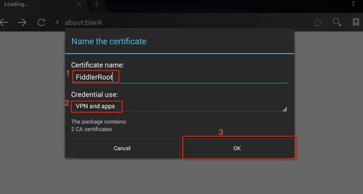The width and height of the screenshot is (363, 194).
Task: Open the Credential use dropdown
Action: [179, 106]
